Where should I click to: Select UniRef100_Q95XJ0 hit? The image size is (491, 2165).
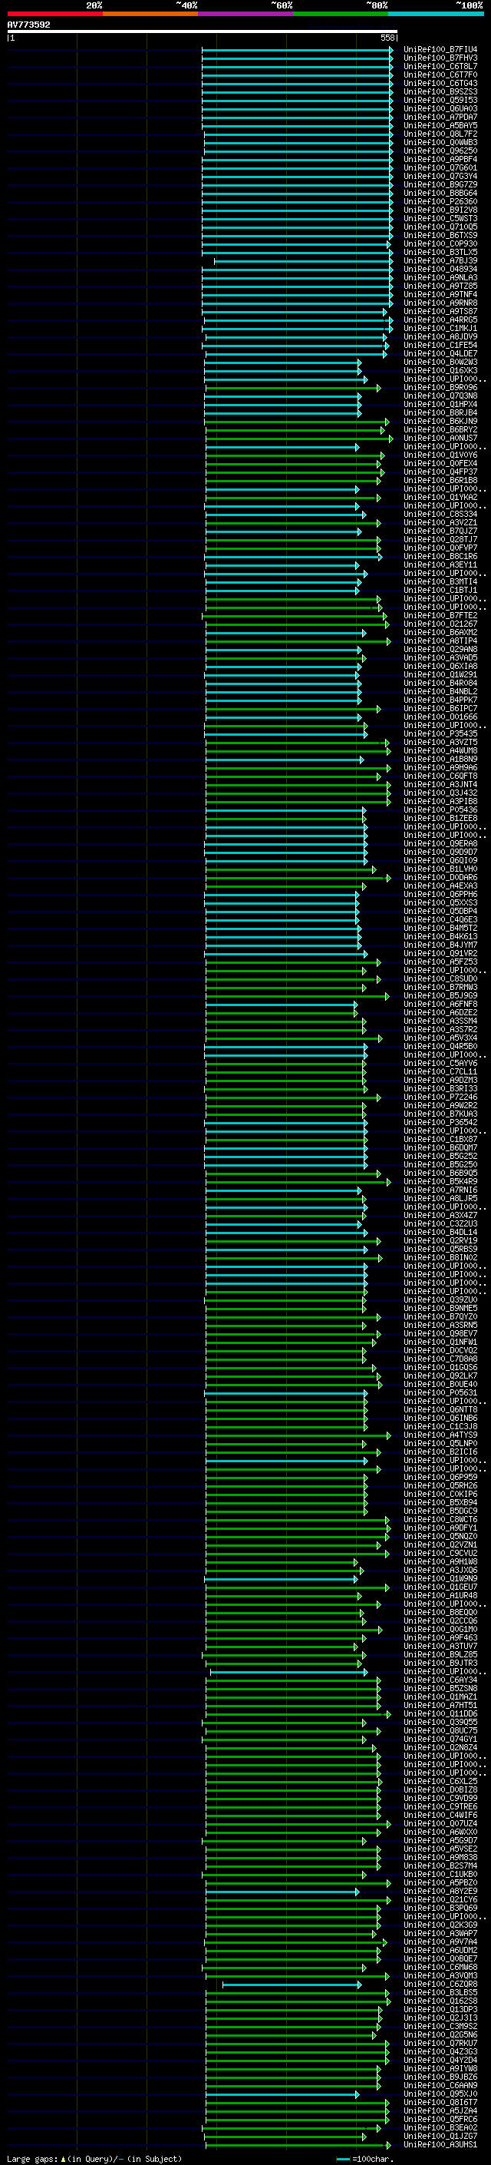click(440, 2094)
